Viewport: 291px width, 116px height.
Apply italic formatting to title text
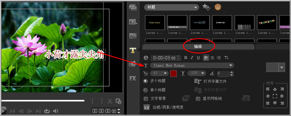tap(192, 58)
